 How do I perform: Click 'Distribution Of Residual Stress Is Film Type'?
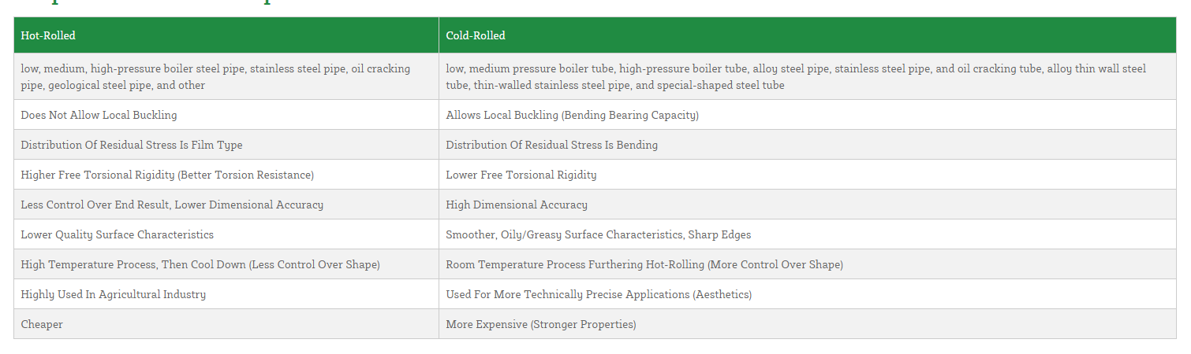click(x=132, y=145)
